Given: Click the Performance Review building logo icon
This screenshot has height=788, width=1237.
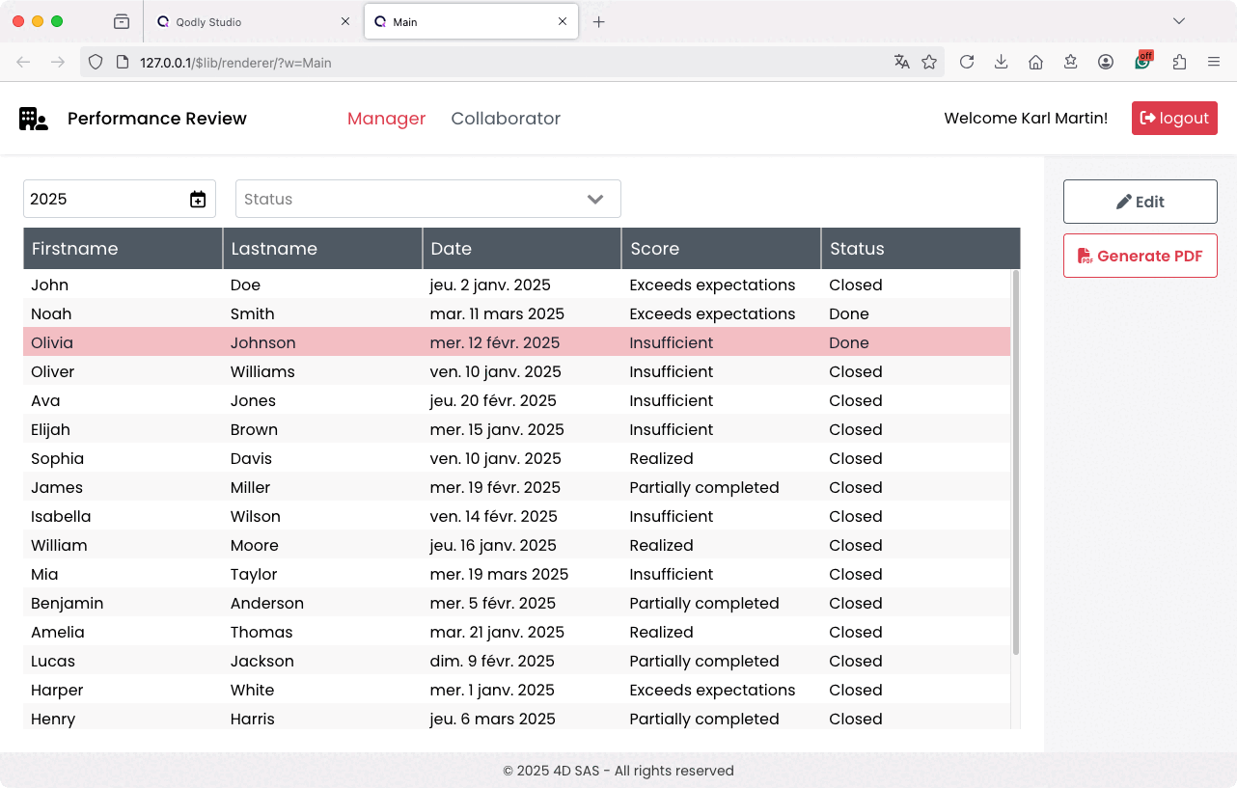Looking at the screenshot, I should (x=33, y=119).
